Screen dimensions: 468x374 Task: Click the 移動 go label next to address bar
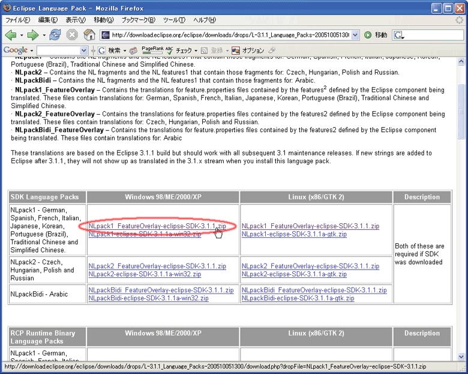pos(381,35)
